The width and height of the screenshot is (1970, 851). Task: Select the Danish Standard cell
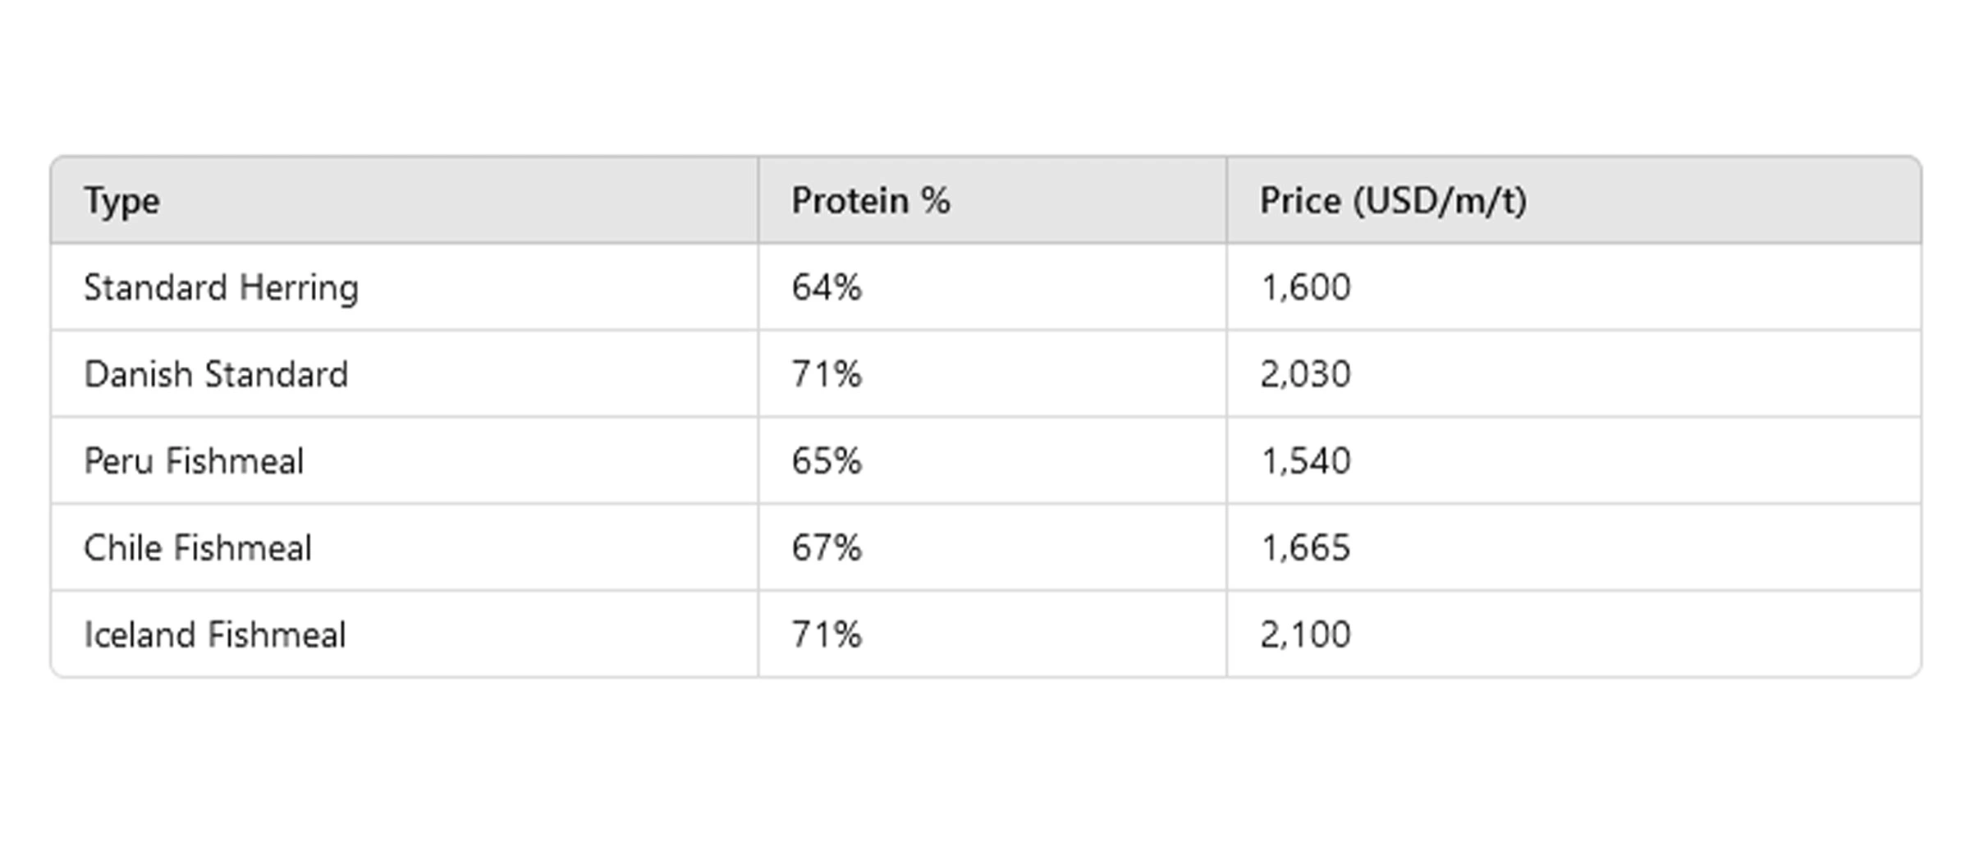216,374
